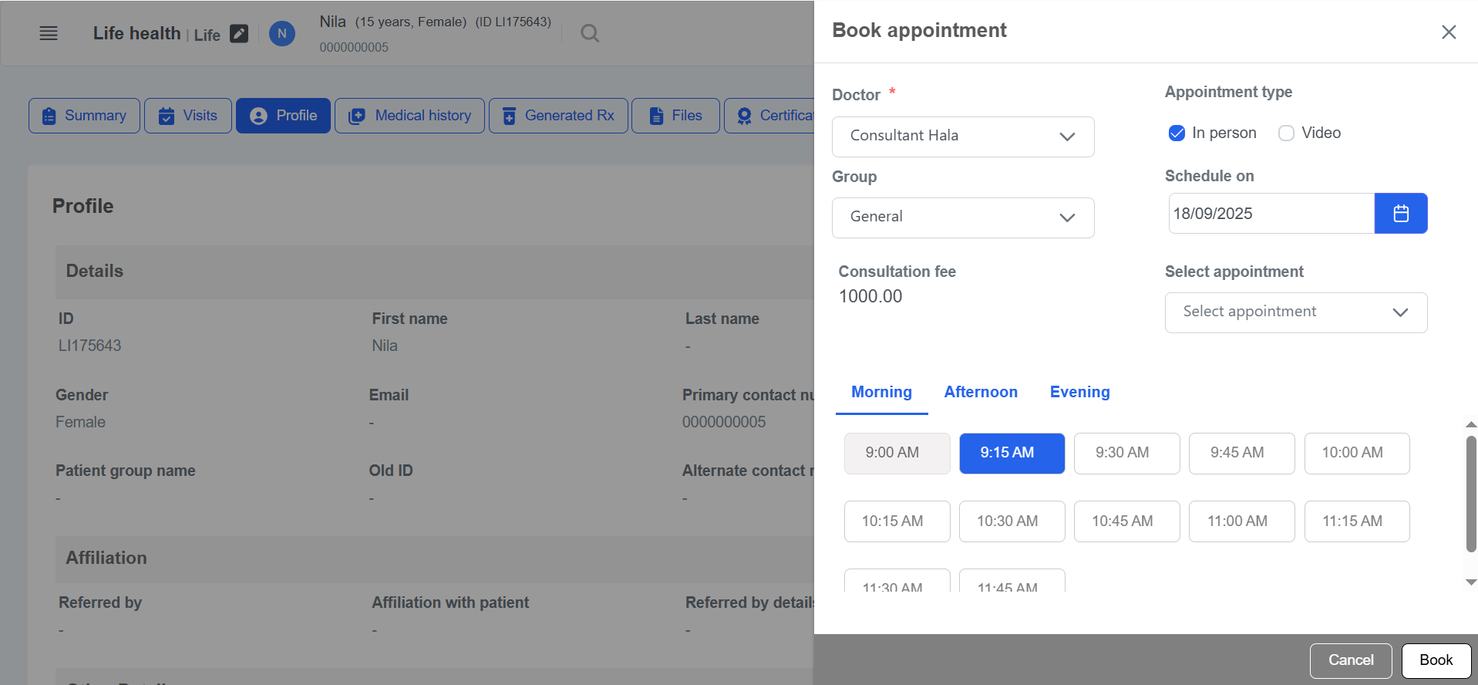The height and width of the screenshot is (685, 1478).
Task: Click the edit pencil icon beside Life
Action: [x=239, y=33]
